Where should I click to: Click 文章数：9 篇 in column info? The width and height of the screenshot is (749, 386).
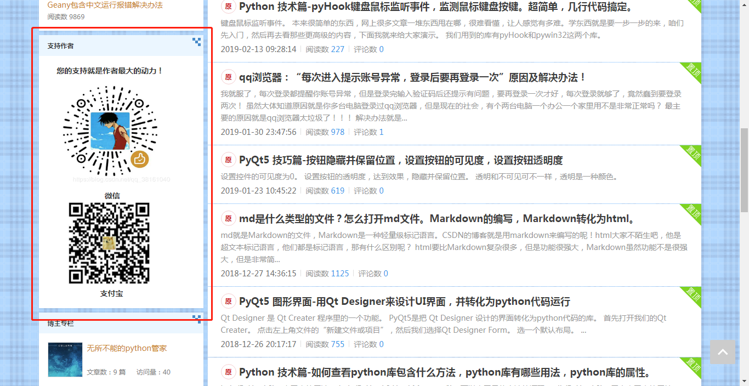coord(106,372)
